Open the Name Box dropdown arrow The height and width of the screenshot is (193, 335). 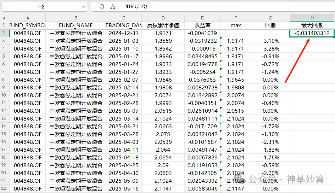(84, 7)
